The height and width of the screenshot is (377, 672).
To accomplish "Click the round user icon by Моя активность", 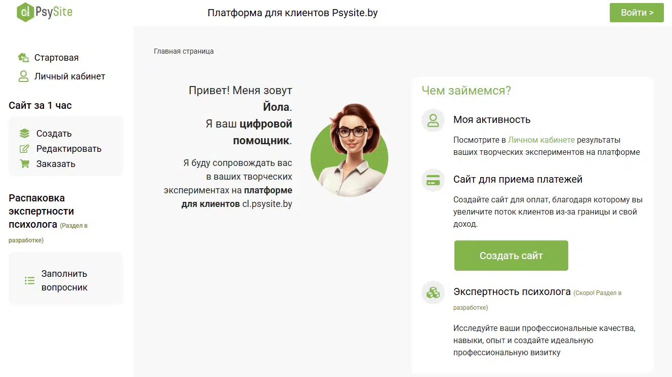I will pyautogui.click(x=433, y=120).
